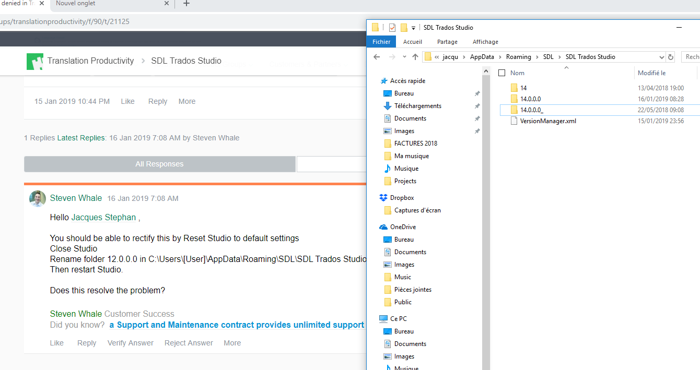Switch to the Affichage ribbon tab
Image resolution: width=700 pixels, height=370 pixels.
[485, 42]
